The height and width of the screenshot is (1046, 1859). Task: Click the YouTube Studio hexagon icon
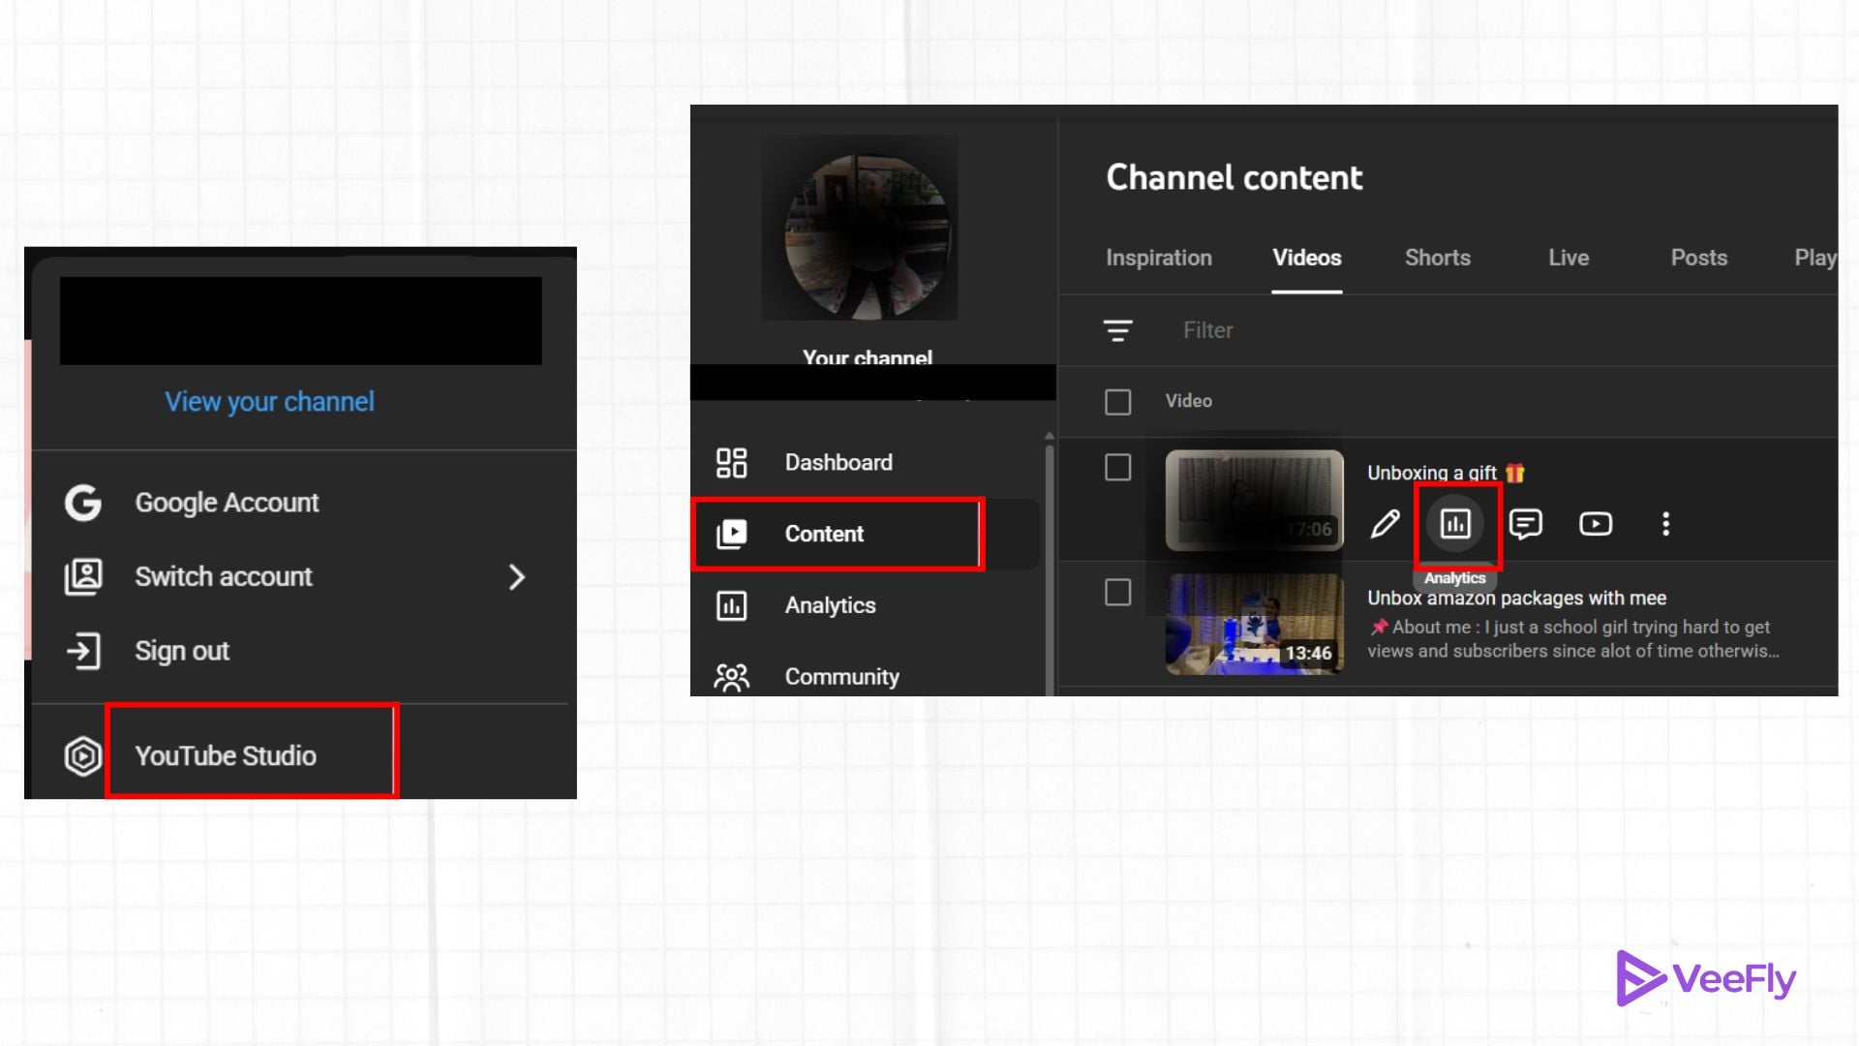82,755
